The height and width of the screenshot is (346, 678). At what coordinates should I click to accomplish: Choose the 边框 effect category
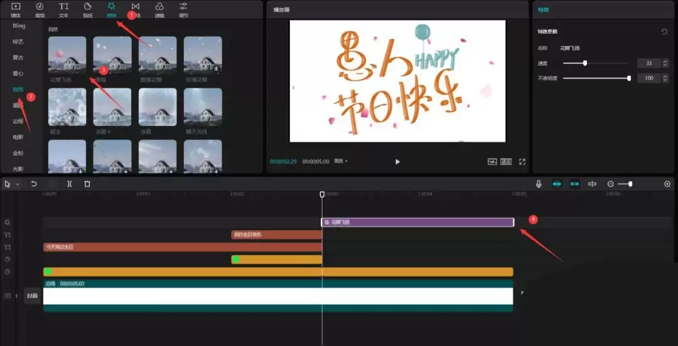[x=18, y=122]
